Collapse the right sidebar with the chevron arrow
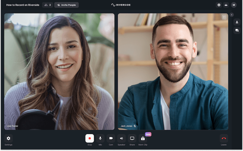The height and width of the screenshot is (151, 243). click(232, 15)
